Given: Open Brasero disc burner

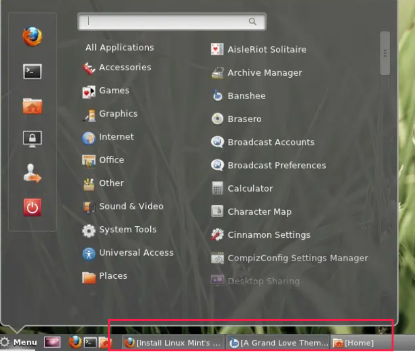Looking at the screenshot, I should pyautogui.click(x=236, y=119).
